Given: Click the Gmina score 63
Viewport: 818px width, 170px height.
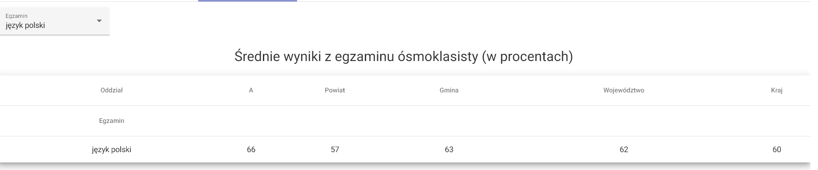Looking at the screenshot, I should [449, 150].
